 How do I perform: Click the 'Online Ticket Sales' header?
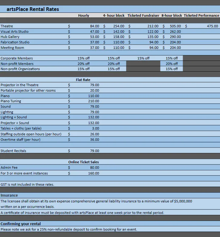84,162
